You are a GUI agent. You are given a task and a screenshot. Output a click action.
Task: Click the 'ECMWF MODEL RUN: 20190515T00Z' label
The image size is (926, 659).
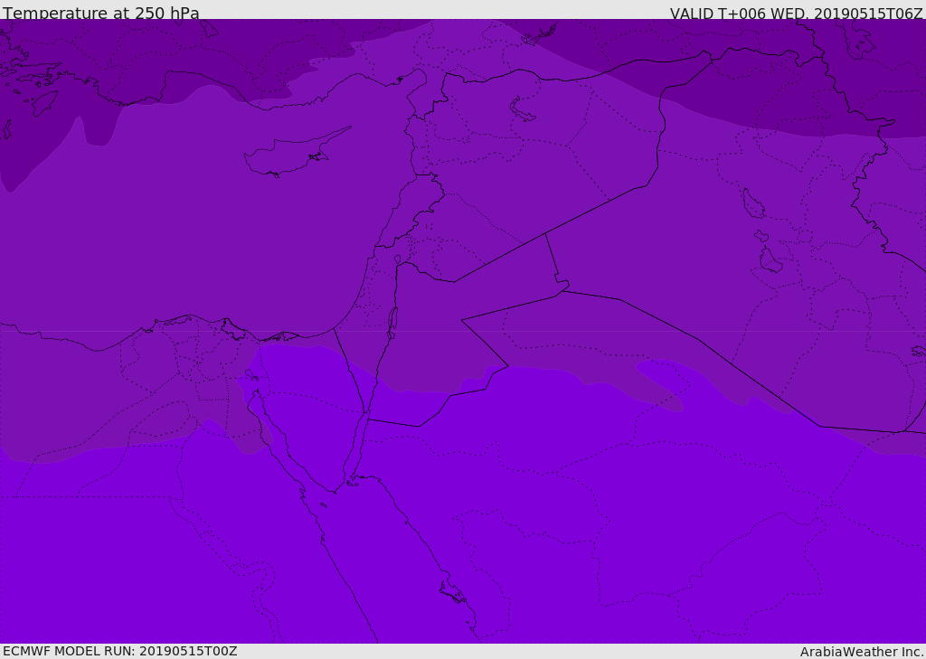120,651
